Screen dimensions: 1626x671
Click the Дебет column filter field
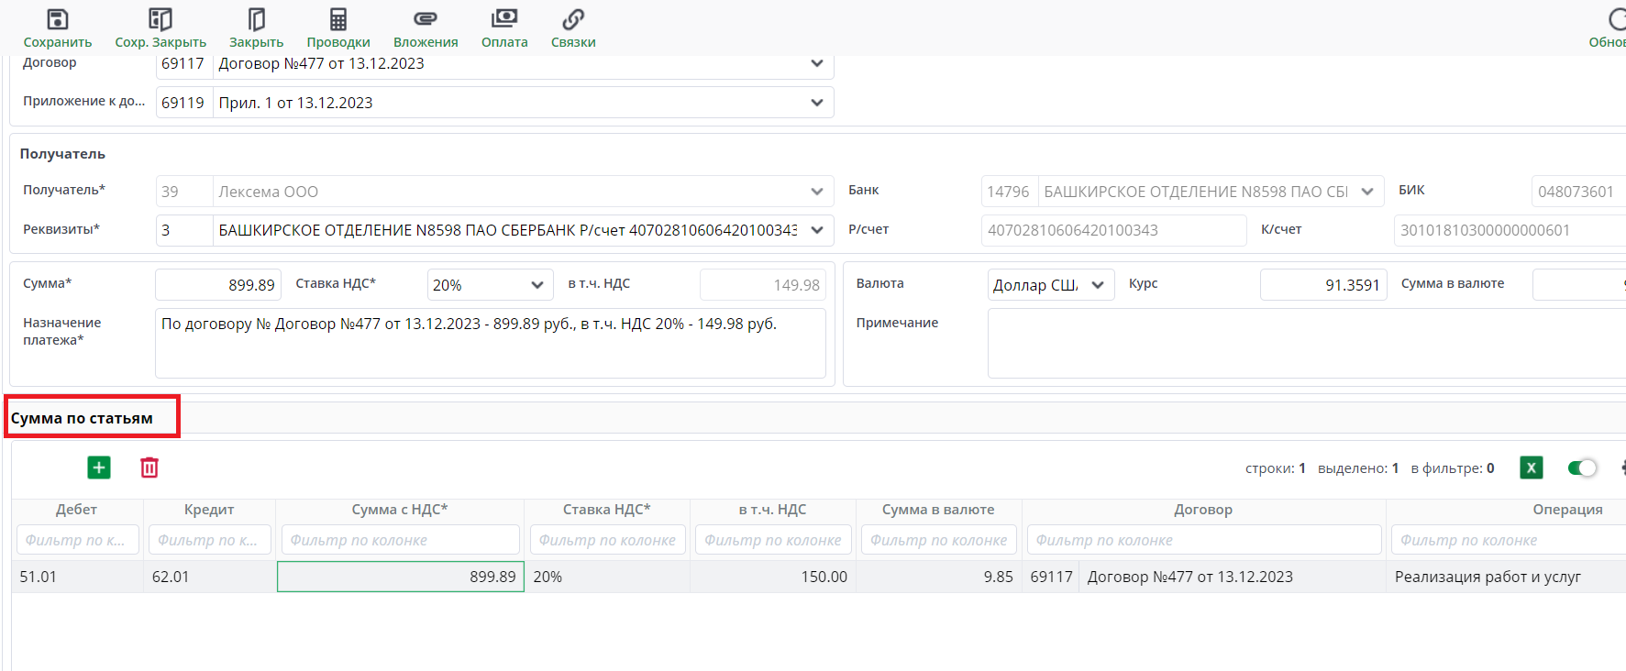[x=77, y=540]
